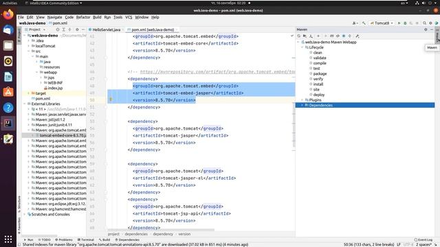The width and height of the screenshot is (440, 247).
Task: Change indent setting '2 spaces'
Action: tap(423, 244)
